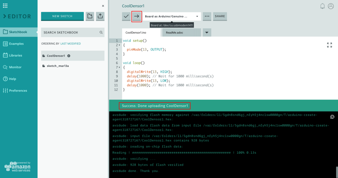
Task: Open the CoolDensor1 sketch options arrow
Action: coord(69,56)
